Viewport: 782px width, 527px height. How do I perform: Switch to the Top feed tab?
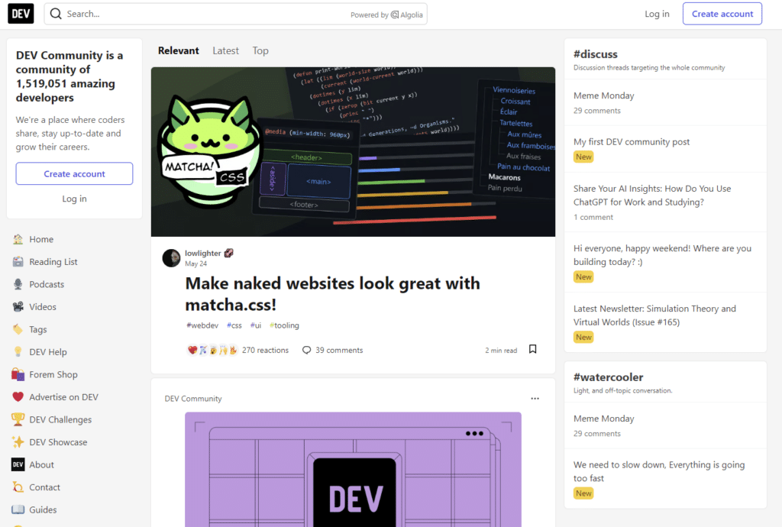pyautogui.click(x=260, y=50)
